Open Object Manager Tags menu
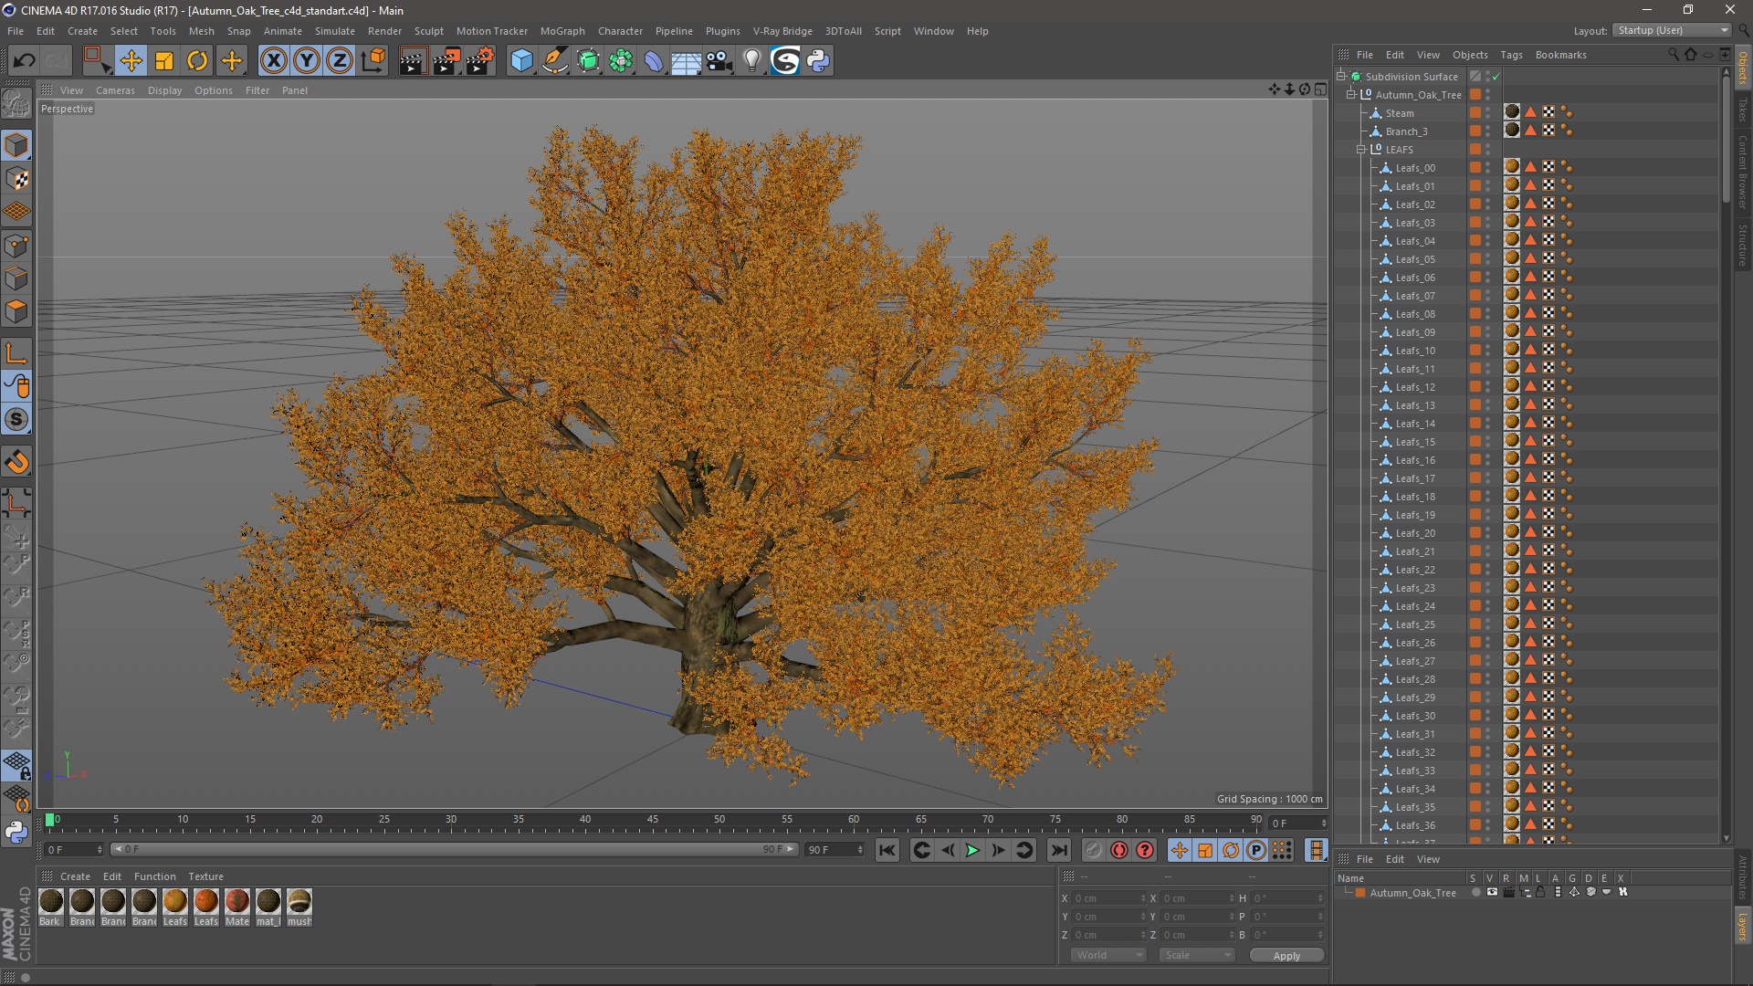This screenshot has height=986, width=1753. (x=1511, y=55)
